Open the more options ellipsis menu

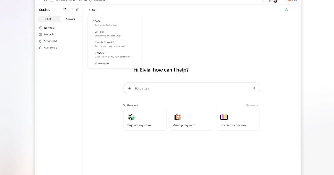(x=293, y=10)
